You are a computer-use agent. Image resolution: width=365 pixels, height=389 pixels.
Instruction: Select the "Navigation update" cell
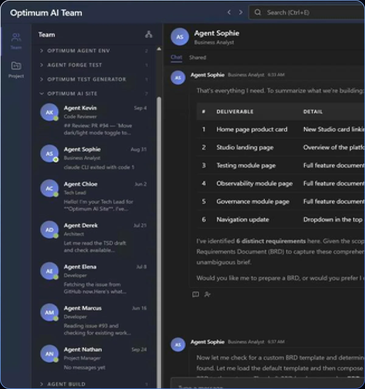point(243,219)
